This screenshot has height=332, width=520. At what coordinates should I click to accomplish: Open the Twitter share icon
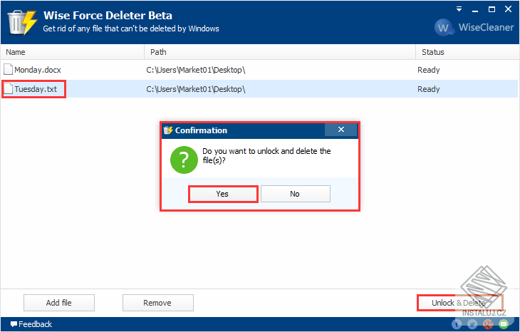tap(472, 324)
